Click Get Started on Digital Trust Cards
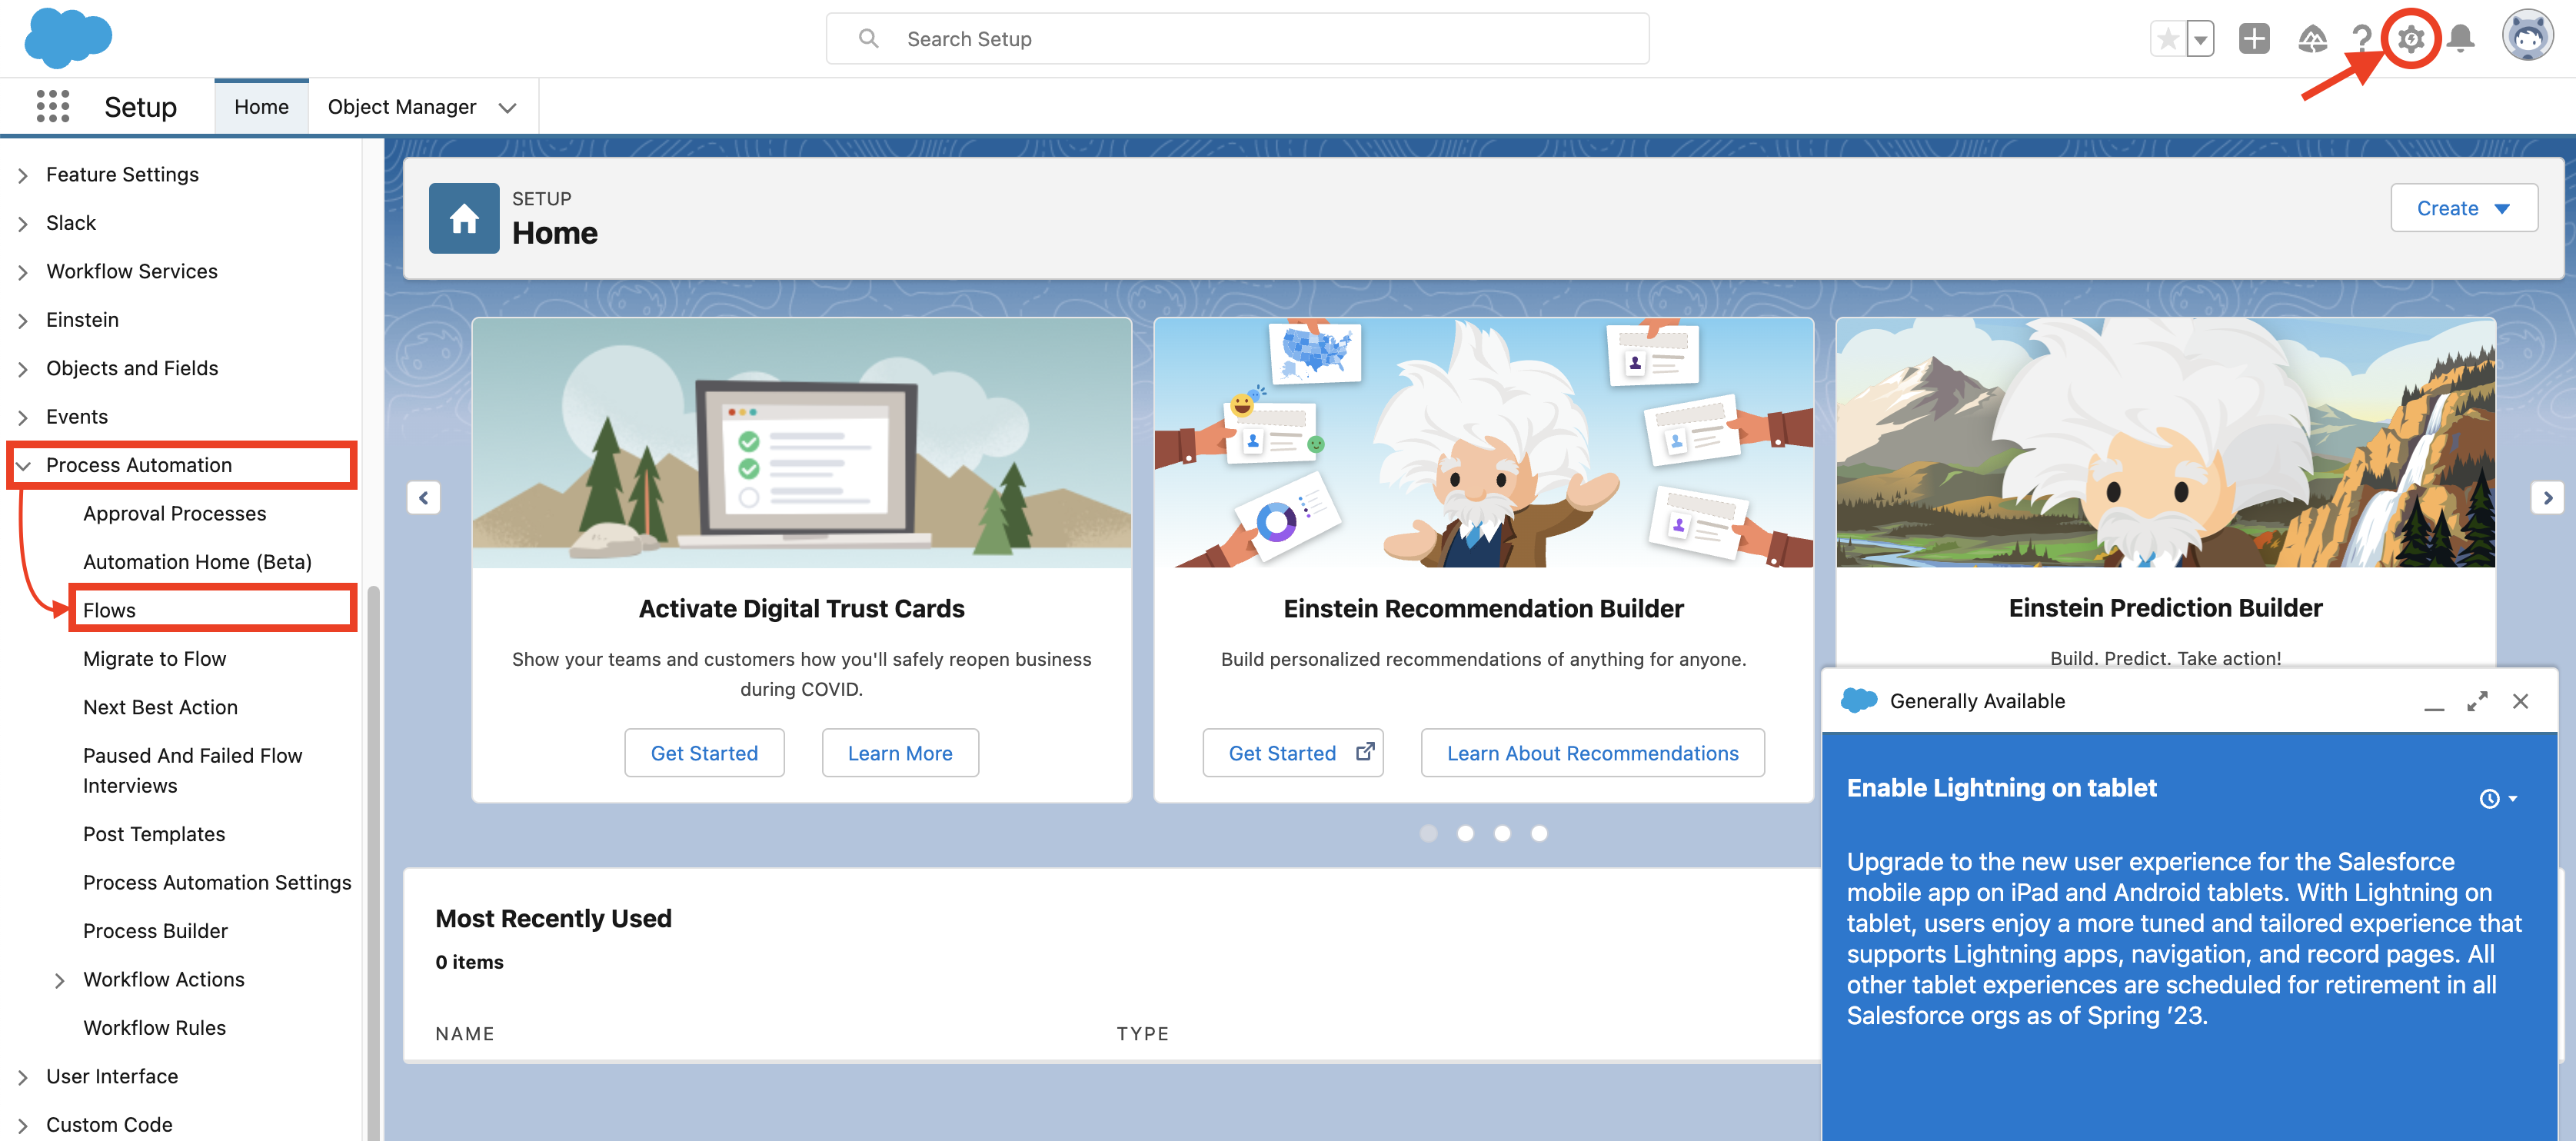2576x1141 pixels. tap(704, 753)
